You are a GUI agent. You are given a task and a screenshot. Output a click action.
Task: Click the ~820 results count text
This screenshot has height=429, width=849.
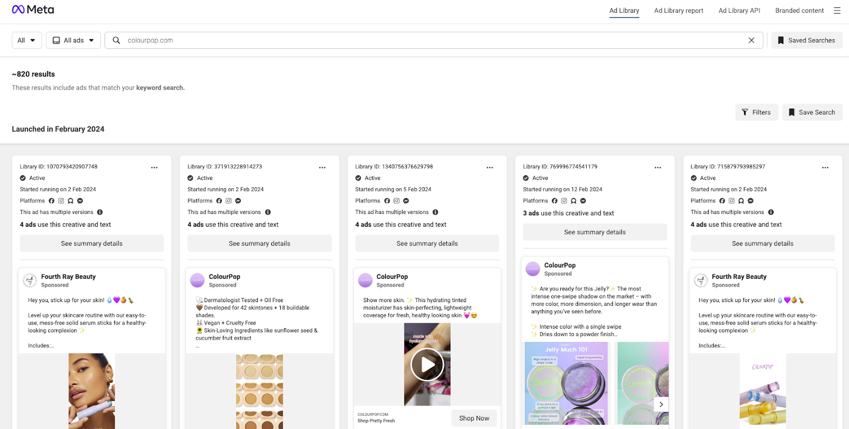tap(33, 74)
